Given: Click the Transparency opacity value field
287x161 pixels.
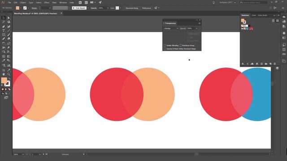Looking at the screenshot, I should 191,29.
